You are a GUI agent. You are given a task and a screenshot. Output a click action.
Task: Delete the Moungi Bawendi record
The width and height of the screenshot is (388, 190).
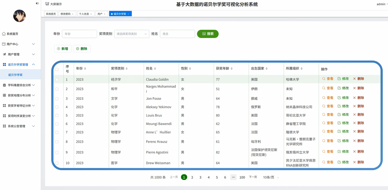coord(358,123)
